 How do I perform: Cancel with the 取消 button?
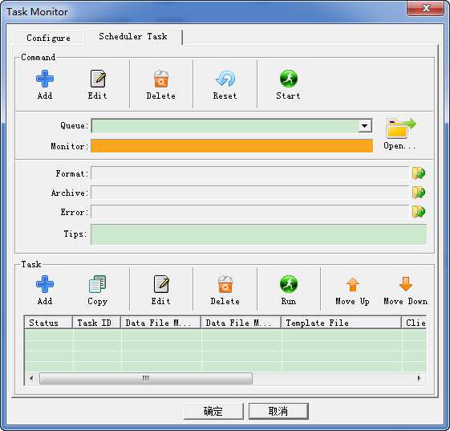tap(278, 411)
